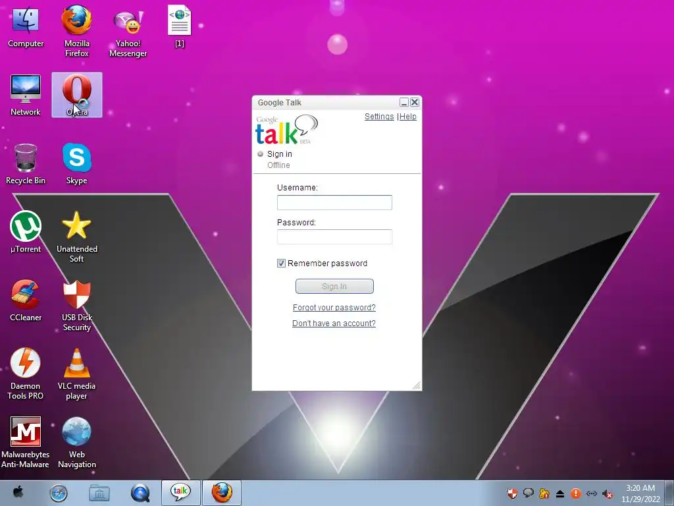Open Yahoo! Messenger desktop shortcut

[x=128, y=34]
